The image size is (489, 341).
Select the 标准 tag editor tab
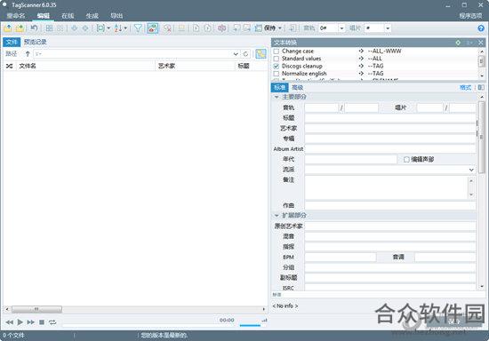(280, 88)
